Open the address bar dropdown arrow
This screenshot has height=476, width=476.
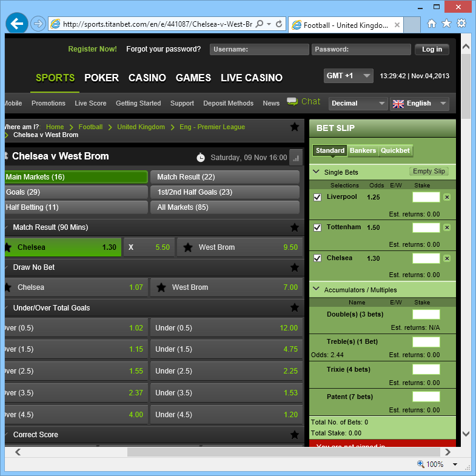[x=269, y=24]
